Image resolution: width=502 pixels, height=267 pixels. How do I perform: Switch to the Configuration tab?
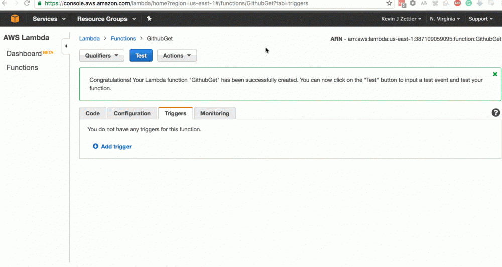132,113
